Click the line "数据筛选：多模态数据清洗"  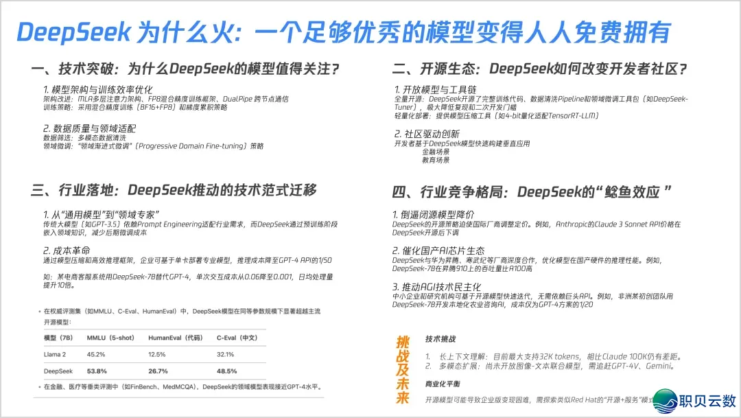pos(84,137)
